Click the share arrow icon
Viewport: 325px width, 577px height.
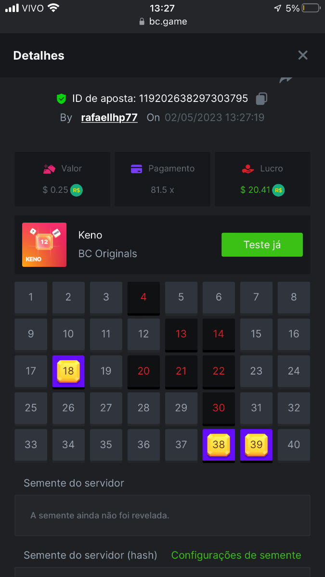286,79
